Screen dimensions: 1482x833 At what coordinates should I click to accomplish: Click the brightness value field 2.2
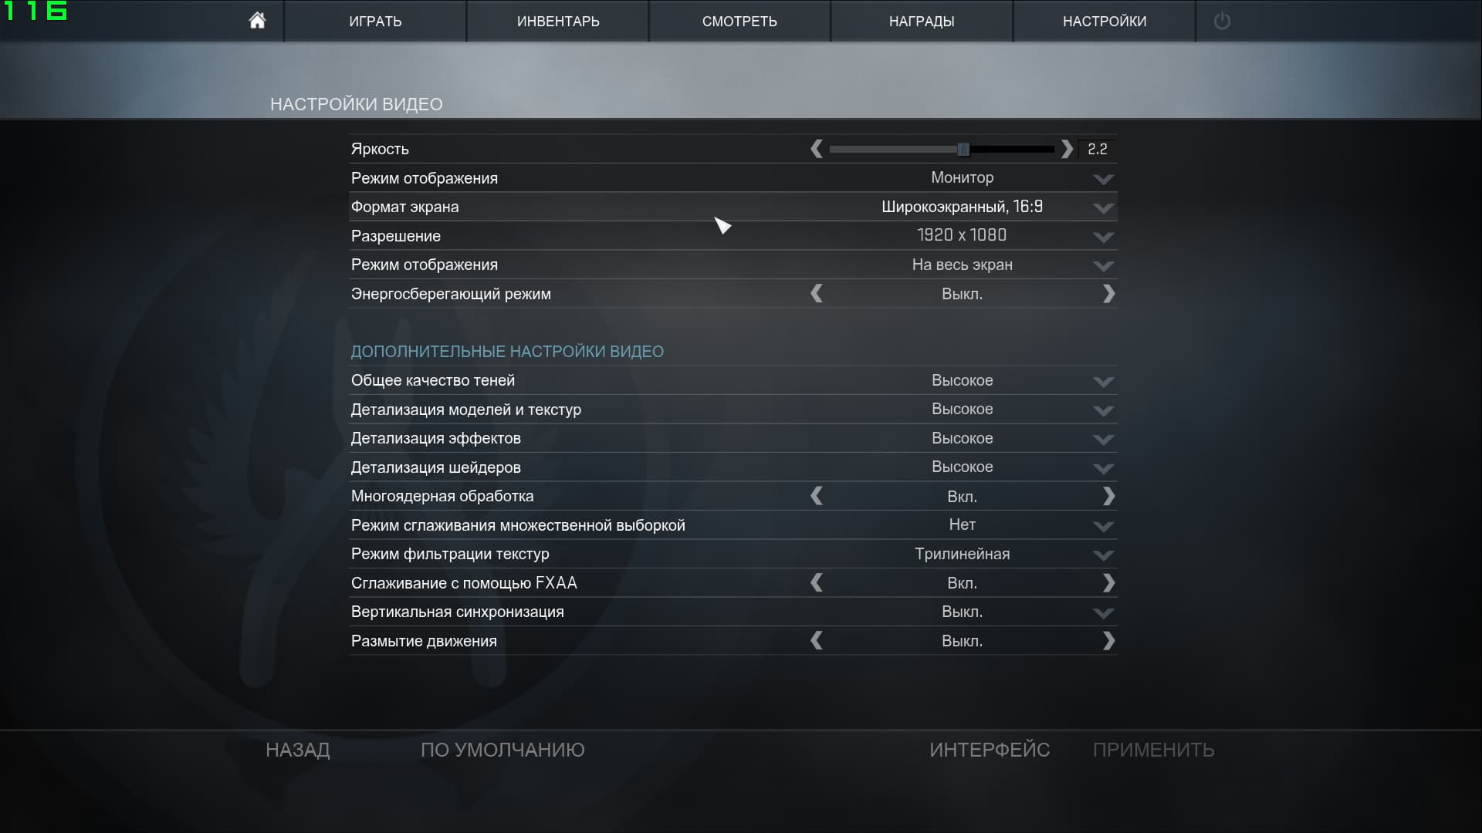[x=1097, y=149]
